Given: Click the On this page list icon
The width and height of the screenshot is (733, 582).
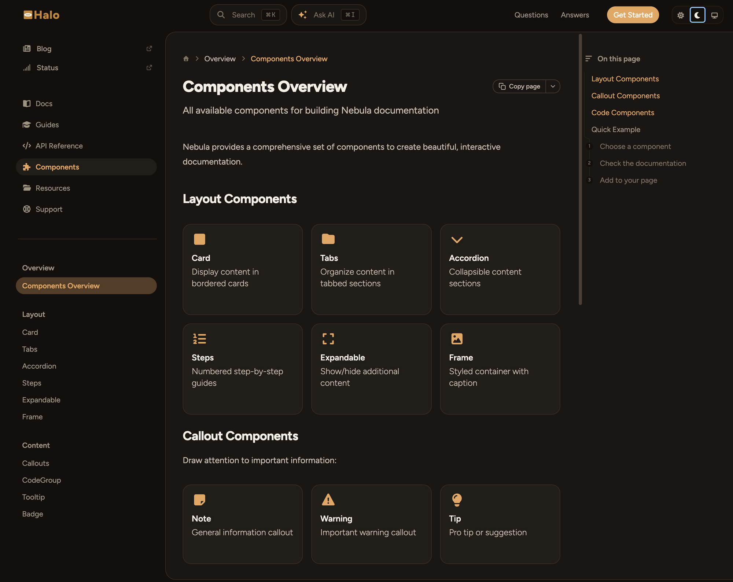Looking at the screenshot, I should [x=589, y=59].
